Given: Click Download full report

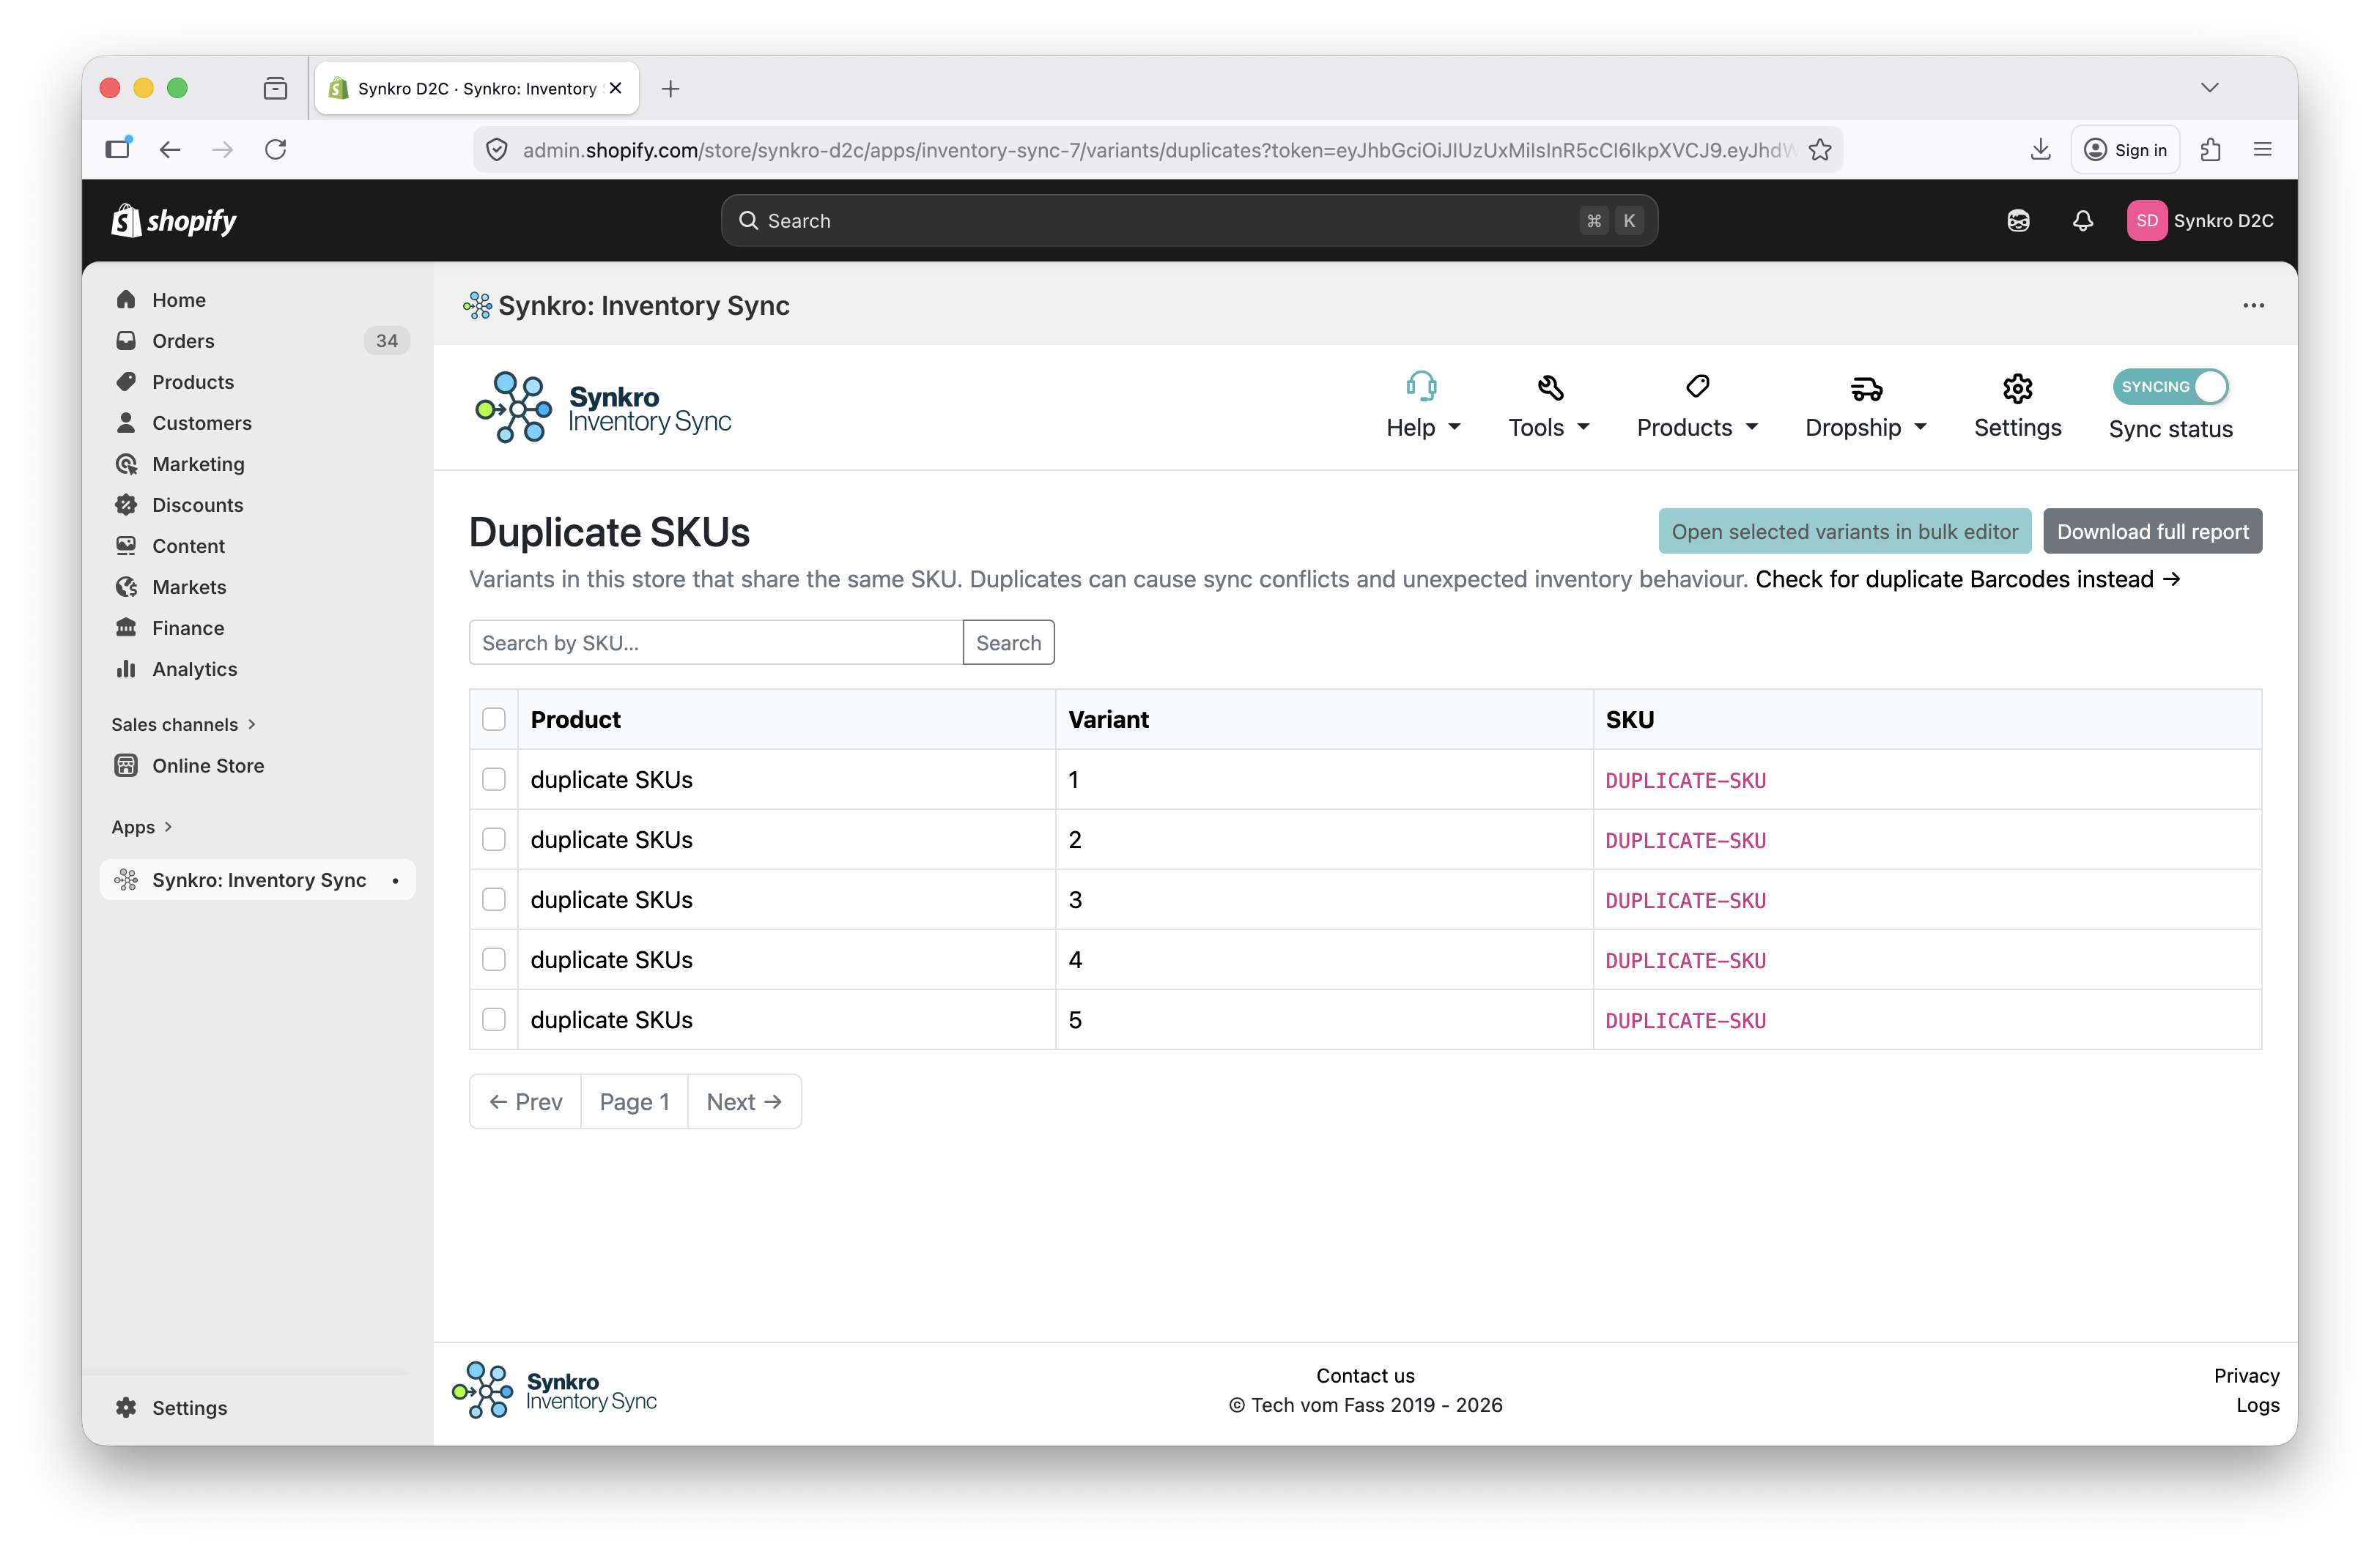Looking at the screenshot, I should [x=2152, y=531].
